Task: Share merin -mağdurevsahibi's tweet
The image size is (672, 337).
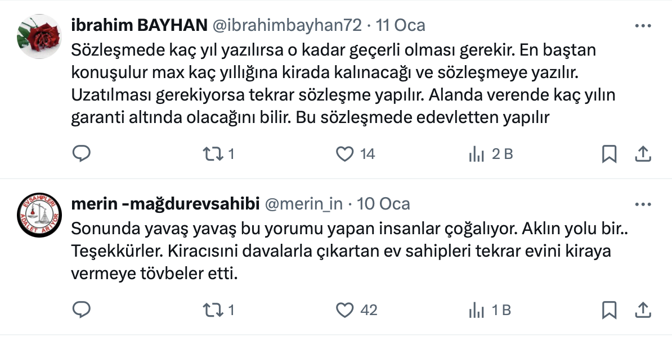Action: click(643, 309)
